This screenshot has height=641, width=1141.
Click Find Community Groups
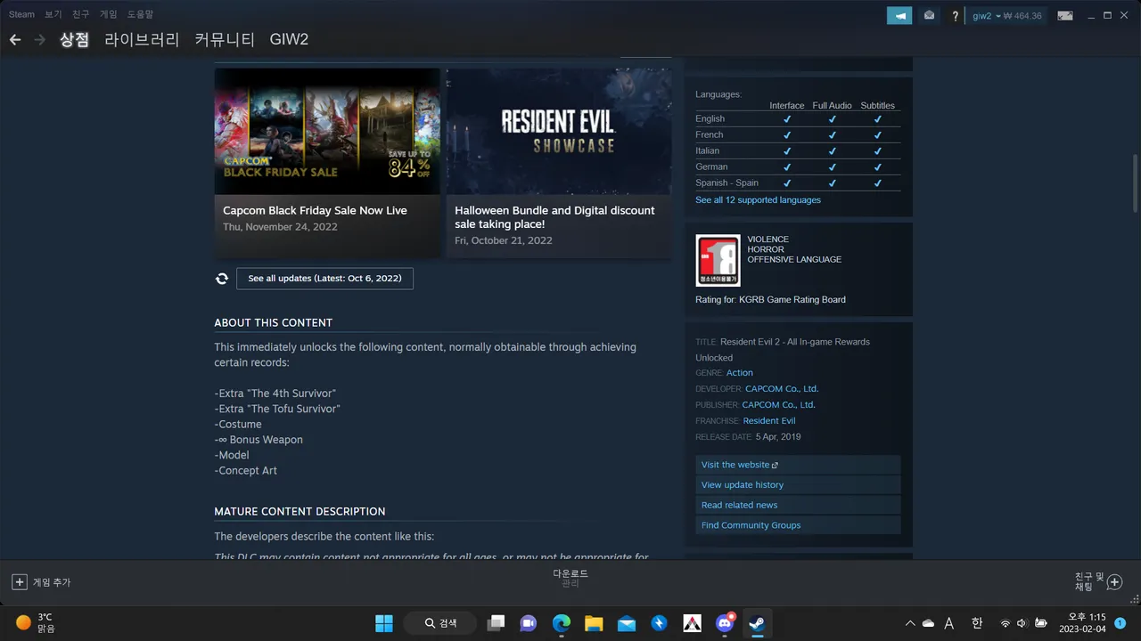coord(798,525)
